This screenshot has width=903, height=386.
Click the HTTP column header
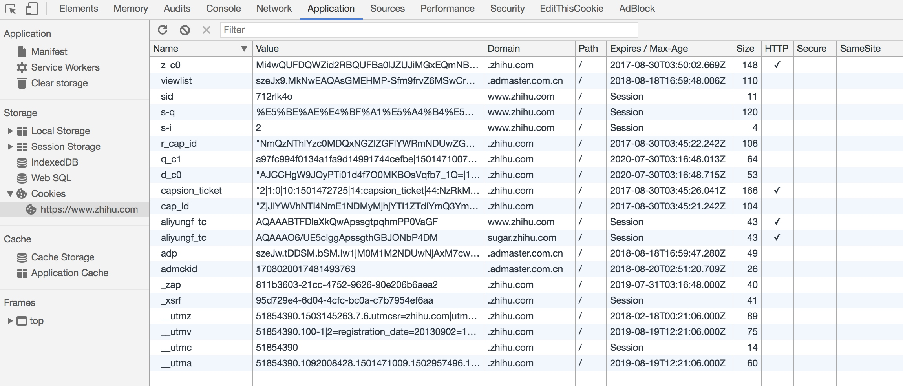777,49
